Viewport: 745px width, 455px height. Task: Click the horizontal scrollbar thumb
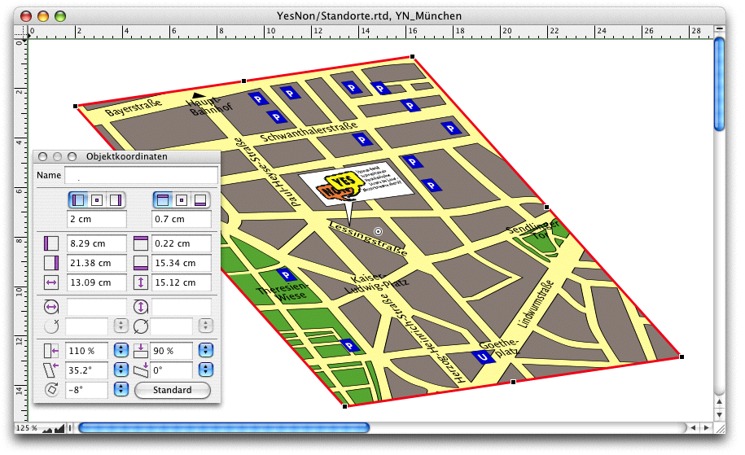click(223, 427)
